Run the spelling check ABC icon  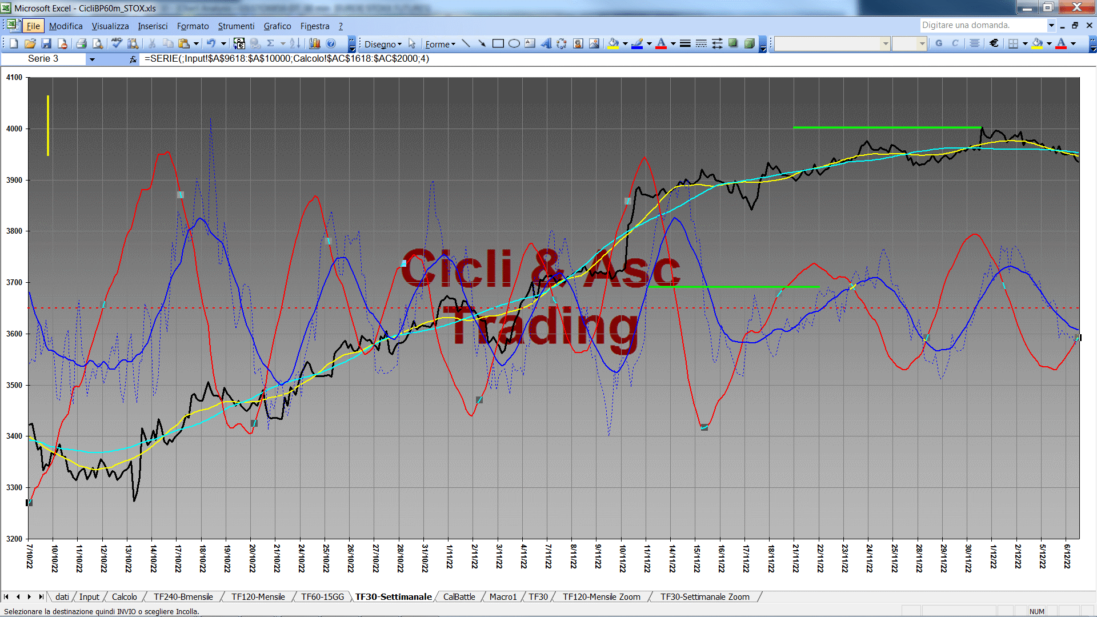[x=117, y=43]
